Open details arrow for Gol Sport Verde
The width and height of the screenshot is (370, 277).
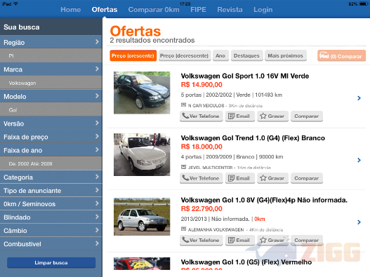(359, 98)
